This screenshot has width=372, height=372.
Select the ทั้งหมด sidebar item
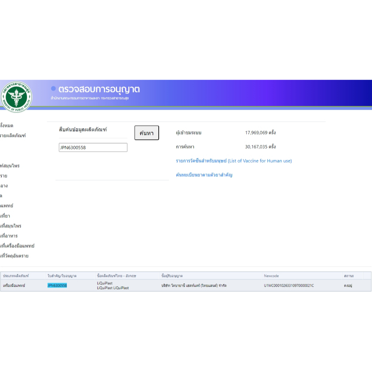coord(7,126)
